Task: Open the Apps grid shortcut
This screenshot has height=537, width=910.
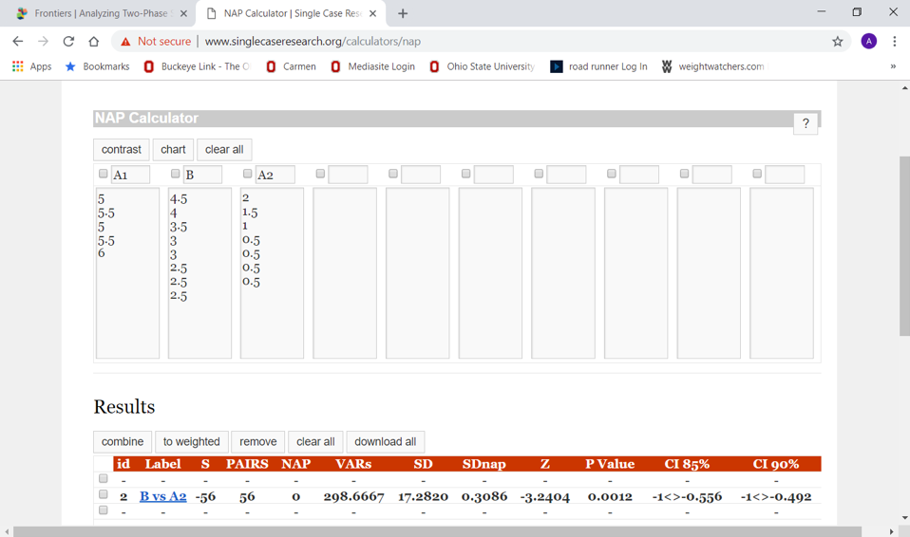Action: tap(32, 66)
